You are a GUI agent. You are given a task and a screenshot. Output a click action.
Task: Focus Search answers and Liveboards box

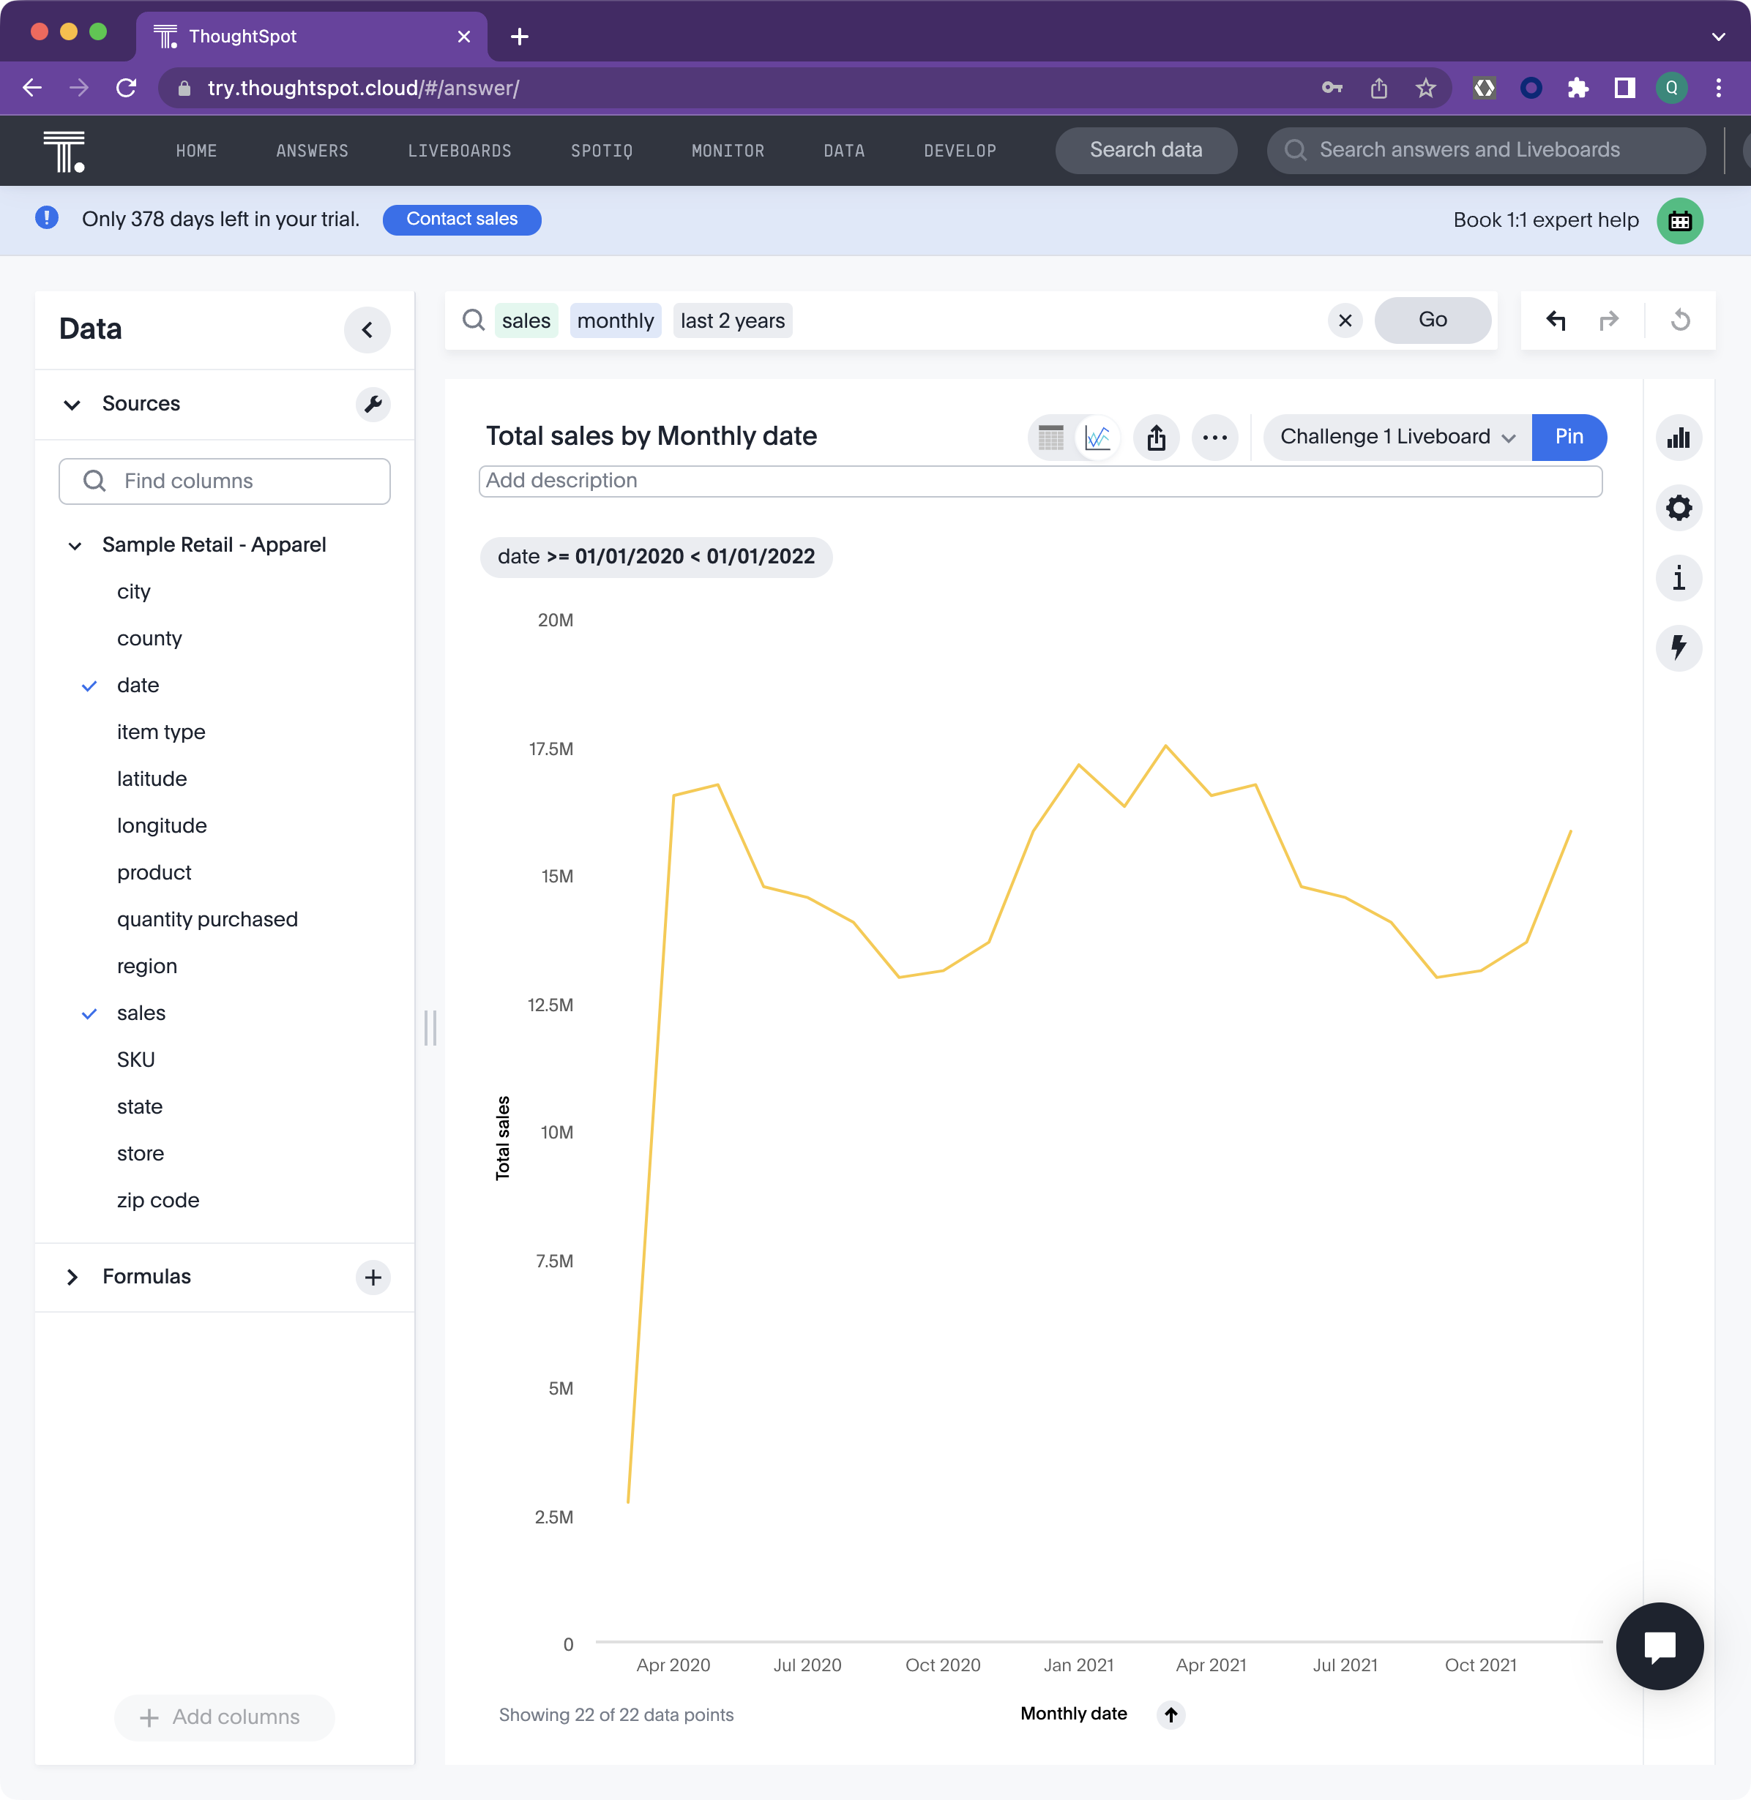click(1485, 150)
